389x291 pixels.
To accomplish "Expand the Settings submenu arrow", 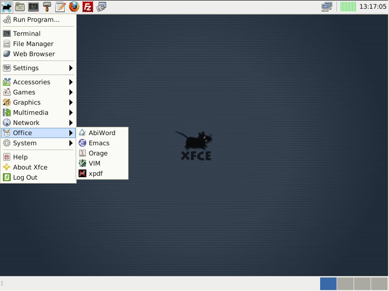I will 71,68.
